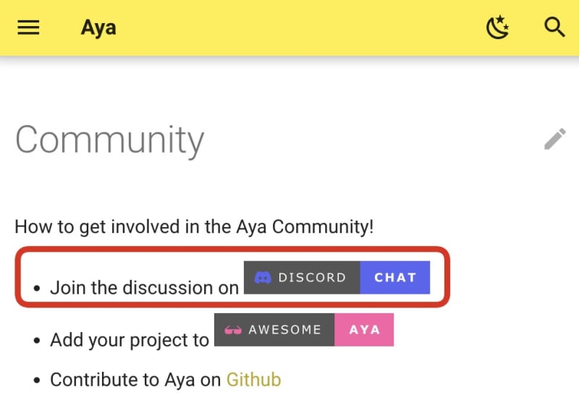
Task: Click the DISCORD label on the badge
Action: [x=312, y=277]
